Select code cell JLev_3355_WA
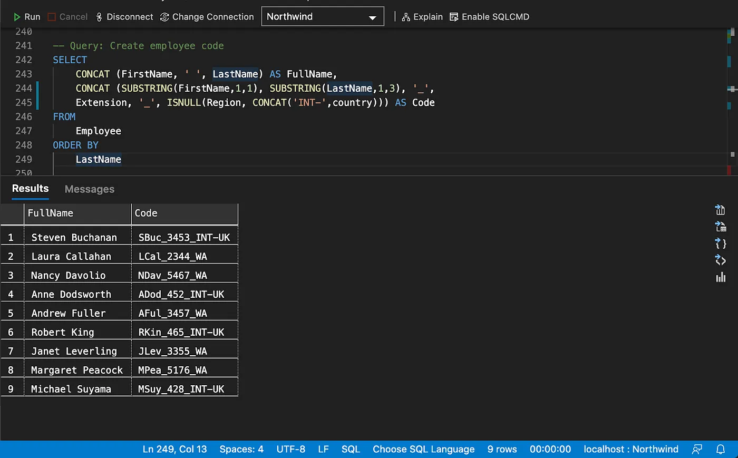Viewport: 738px width, 458px height. pyautogui.click(x=184, y=352)
